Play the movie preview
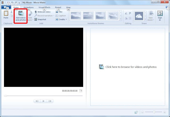 44,101
